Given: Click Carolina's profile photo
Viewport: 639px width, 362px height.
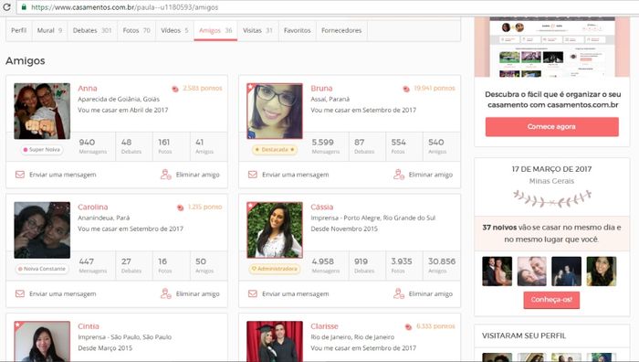Looking at the screenshot, I should coord(42,230).
